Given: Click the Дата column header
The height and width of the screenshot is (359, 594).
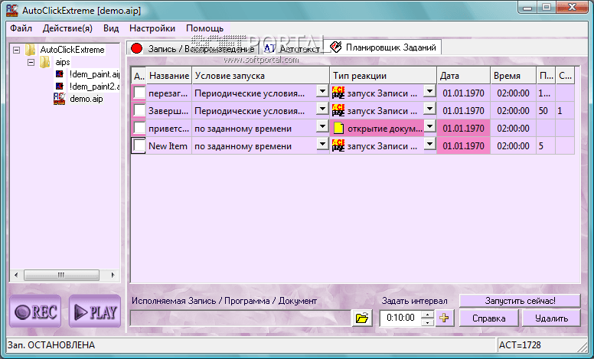Looking at the screenshot, I should coord(464,75).
